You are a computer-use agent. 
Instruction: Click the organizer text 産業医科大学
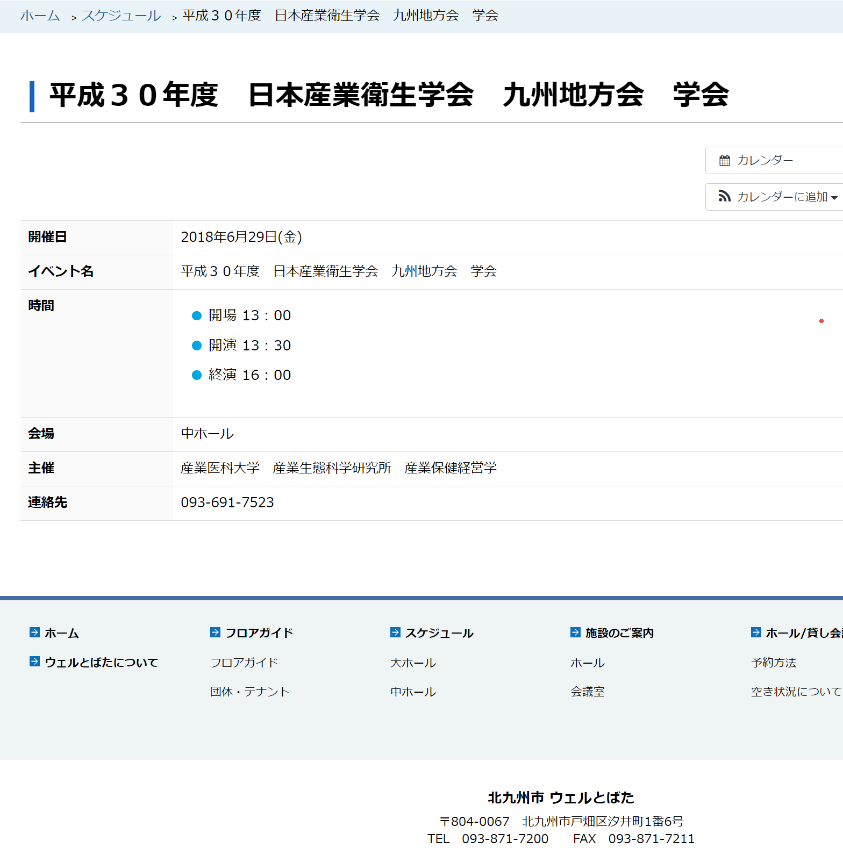220,468
